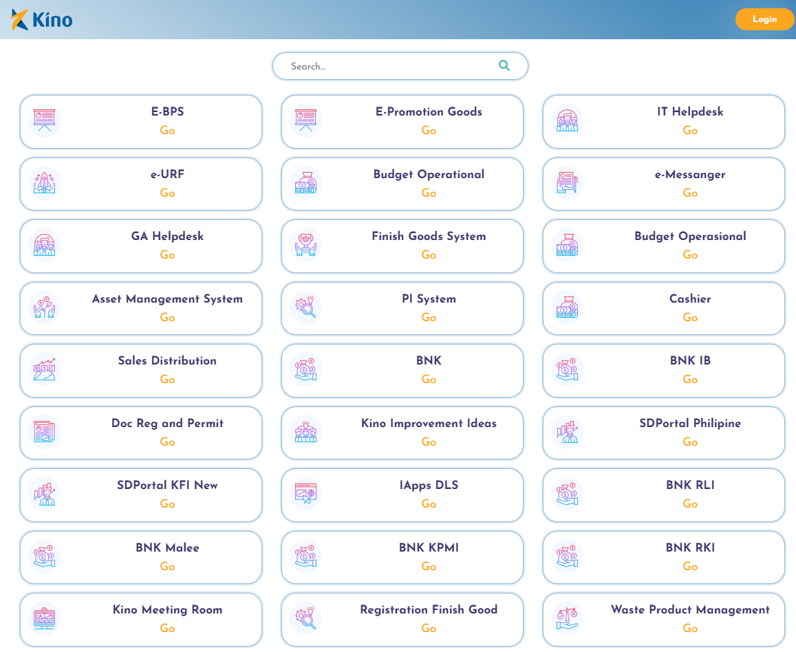Focus the Search input field
The width and height of the screenshot is (796, 652).
point(400,66)
